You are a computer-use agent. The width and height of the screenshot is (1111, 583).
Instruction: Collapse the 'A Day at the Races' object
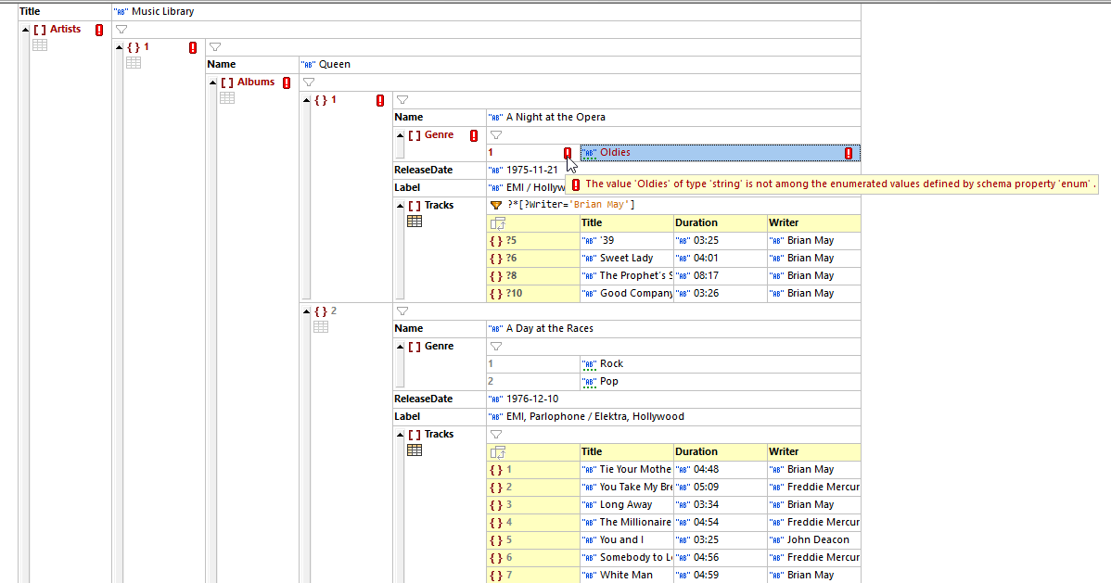pyautogui.click(x=306, y=311)
